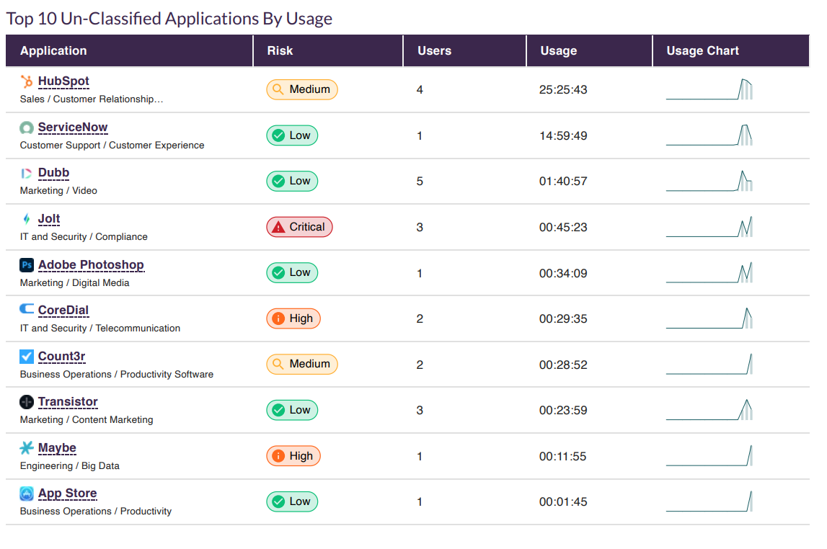This screenshot has width=827, height=549.
Task: Click the Medium risk badge for HubSpot
Action: tap(302, 89)
